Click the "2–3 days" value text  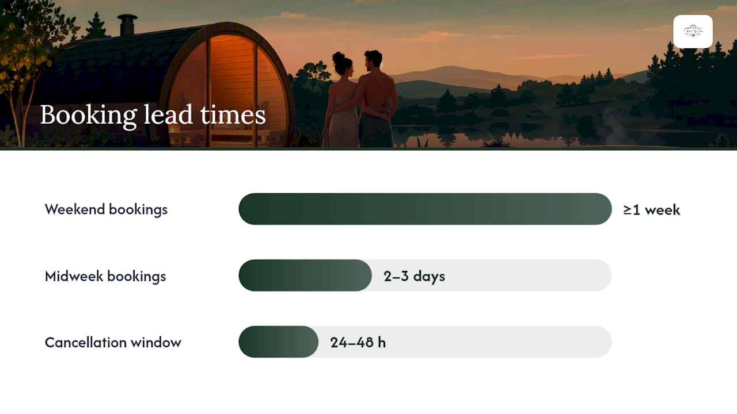click(x=415, y=276)
